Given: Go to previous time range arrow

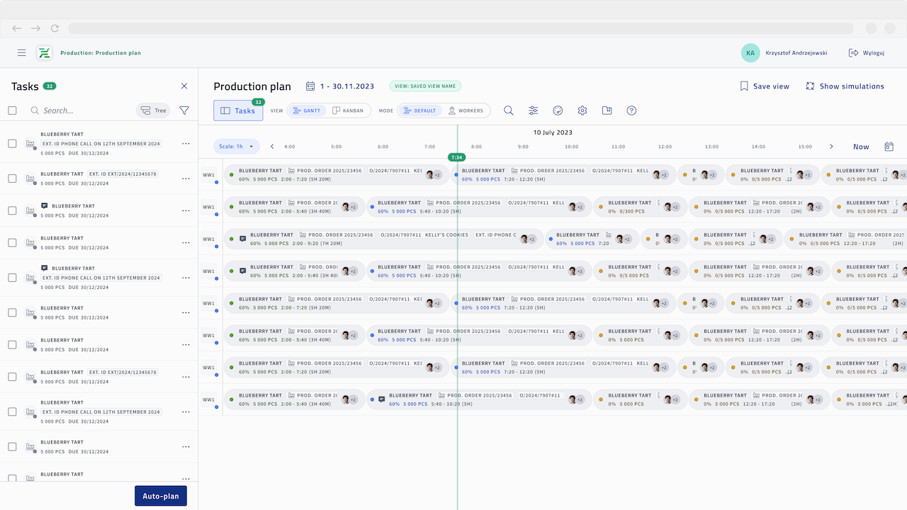Looking at the screenshot, I should (272, 147).
